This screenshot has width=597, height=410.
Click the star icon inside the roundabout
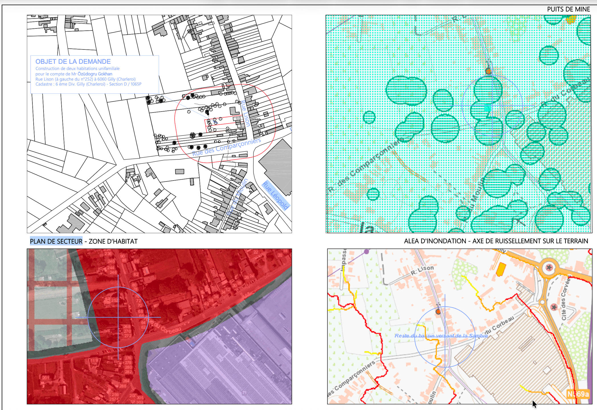point(549,267)
